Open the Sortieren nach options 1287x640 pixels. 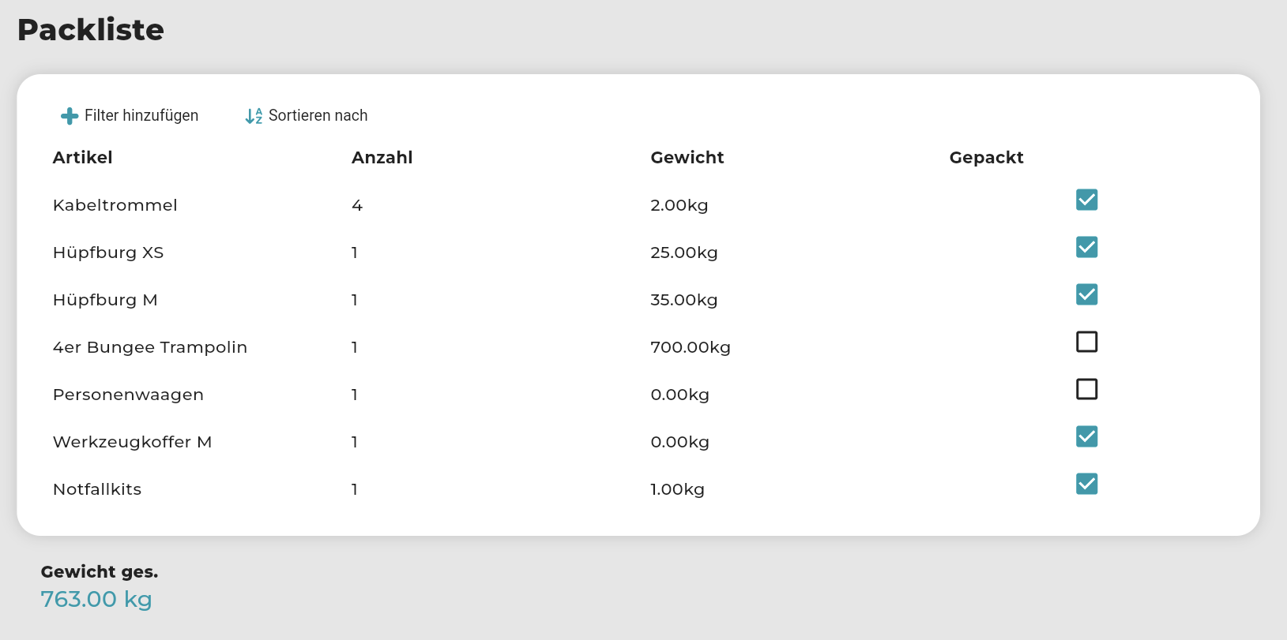318,116
